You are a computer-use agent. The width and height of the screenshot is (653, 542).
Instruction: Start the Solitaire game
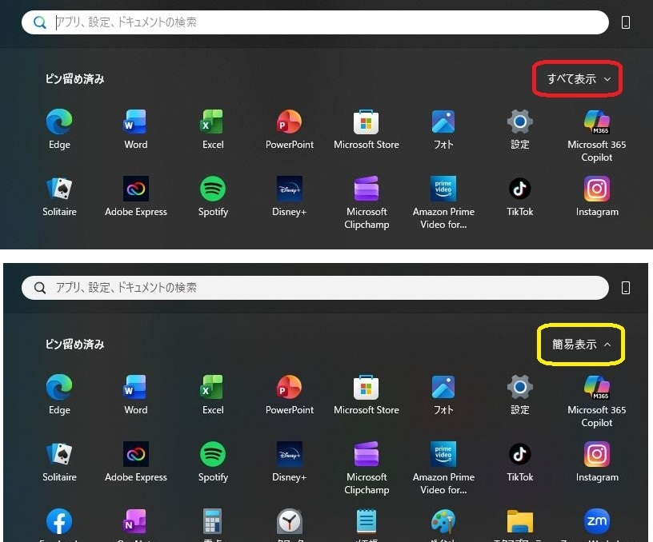(58, 189)
